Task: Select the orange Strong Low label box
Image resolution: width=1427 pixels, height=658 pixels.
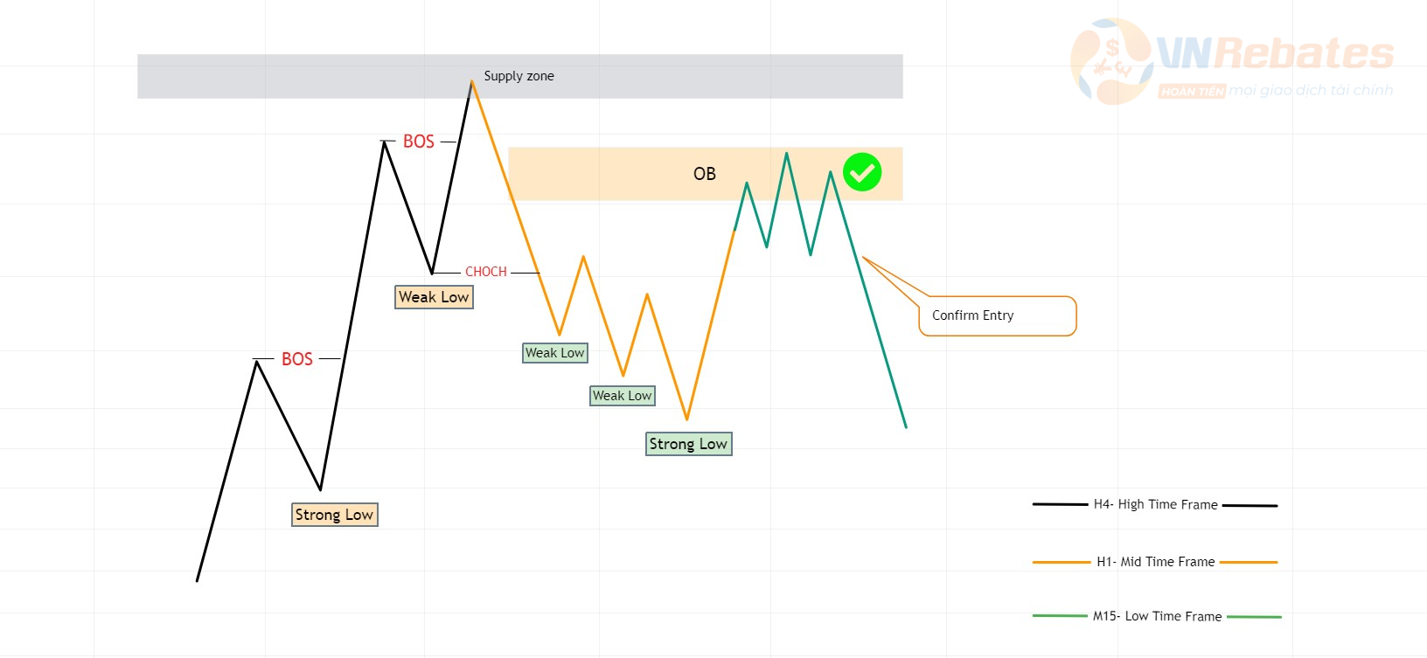Action: [x=335, y=515]
